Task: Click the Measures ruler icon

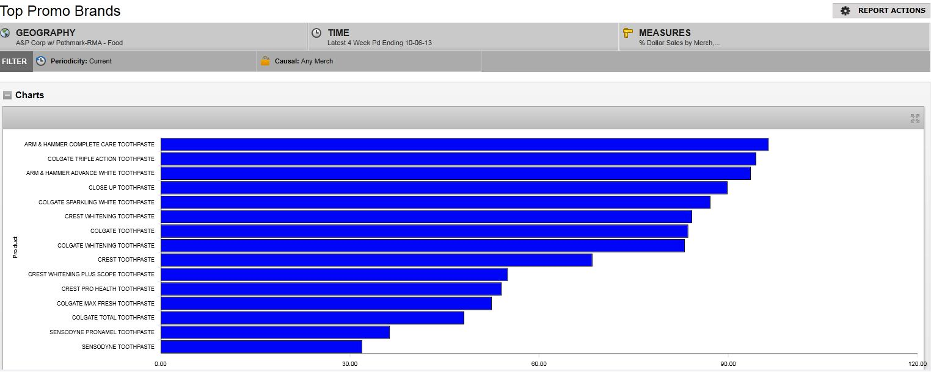Action: coord(627,33)
